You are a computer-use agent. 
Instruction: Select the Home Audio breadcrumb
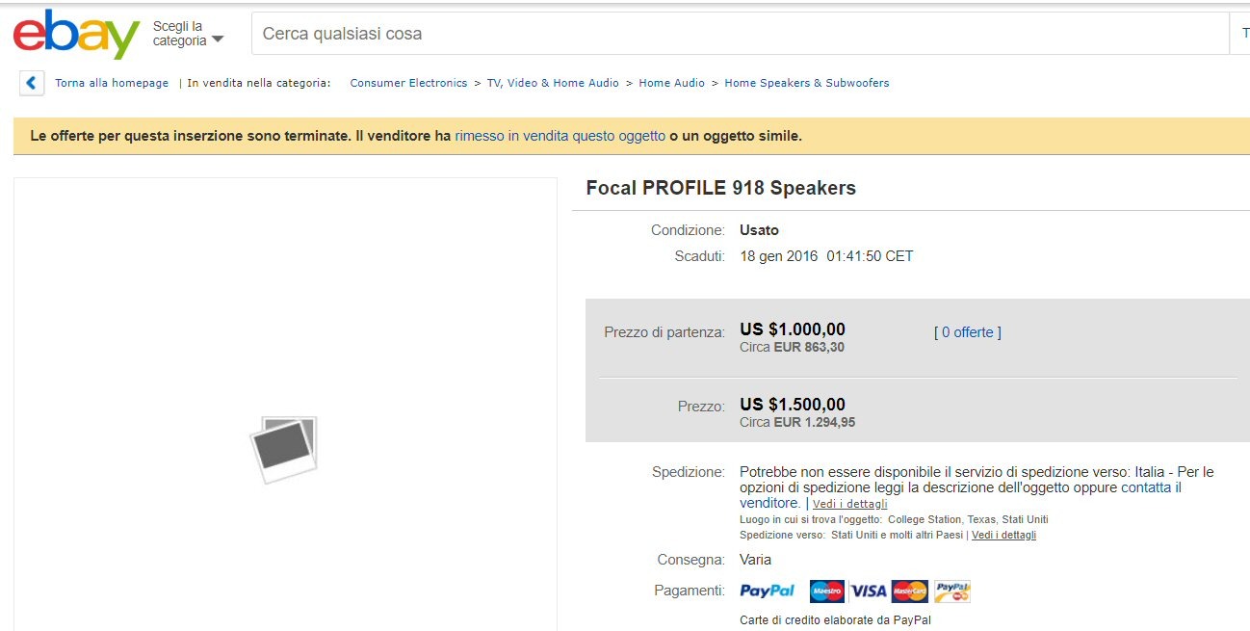pyautogui.click(x=671, y=83)
